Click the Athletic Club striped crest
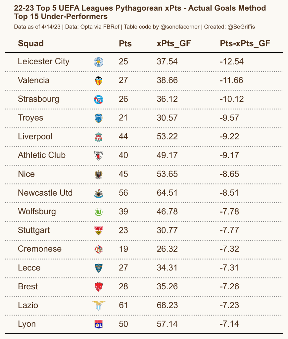 coord(98,155)
